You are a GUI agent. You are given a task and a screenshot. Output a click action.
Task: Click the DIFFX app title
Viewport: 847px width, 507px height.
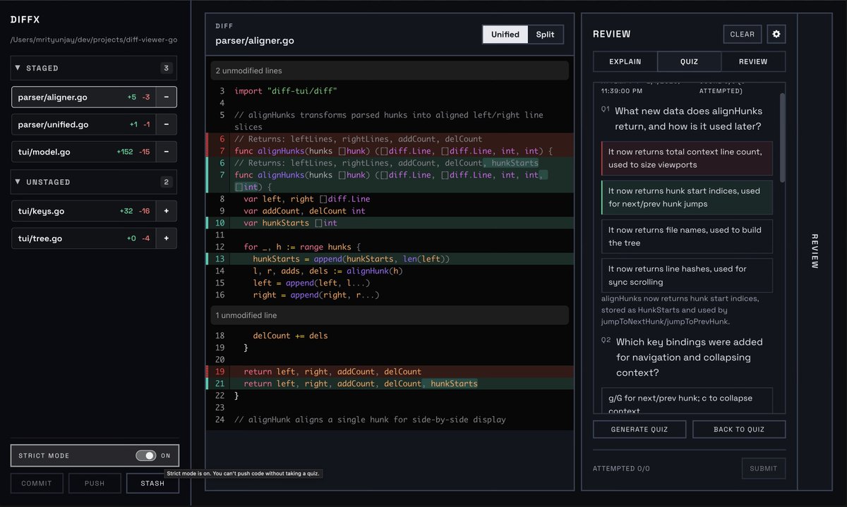(25, 20)
